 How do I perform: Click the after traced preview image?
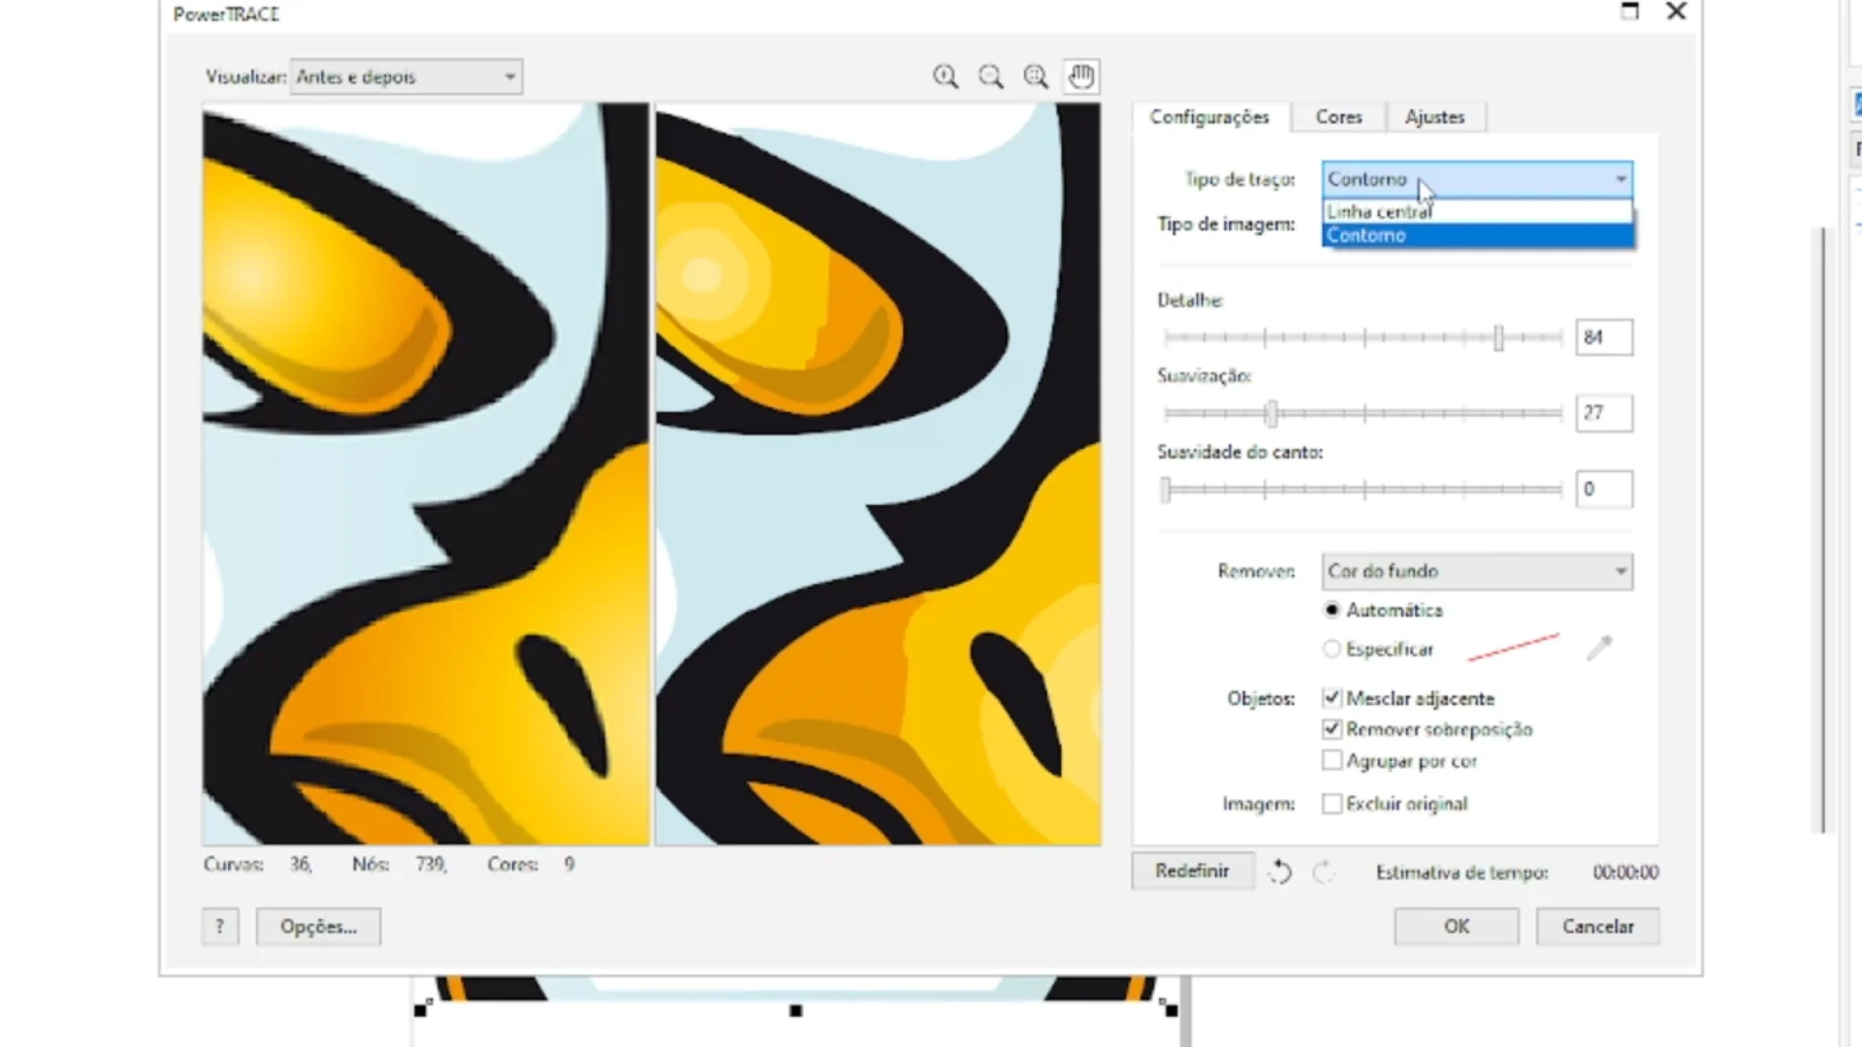click(x=879, y=474)
